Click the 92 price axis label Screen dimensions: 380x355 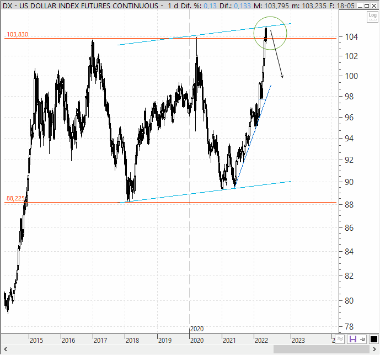pos(349,160)
